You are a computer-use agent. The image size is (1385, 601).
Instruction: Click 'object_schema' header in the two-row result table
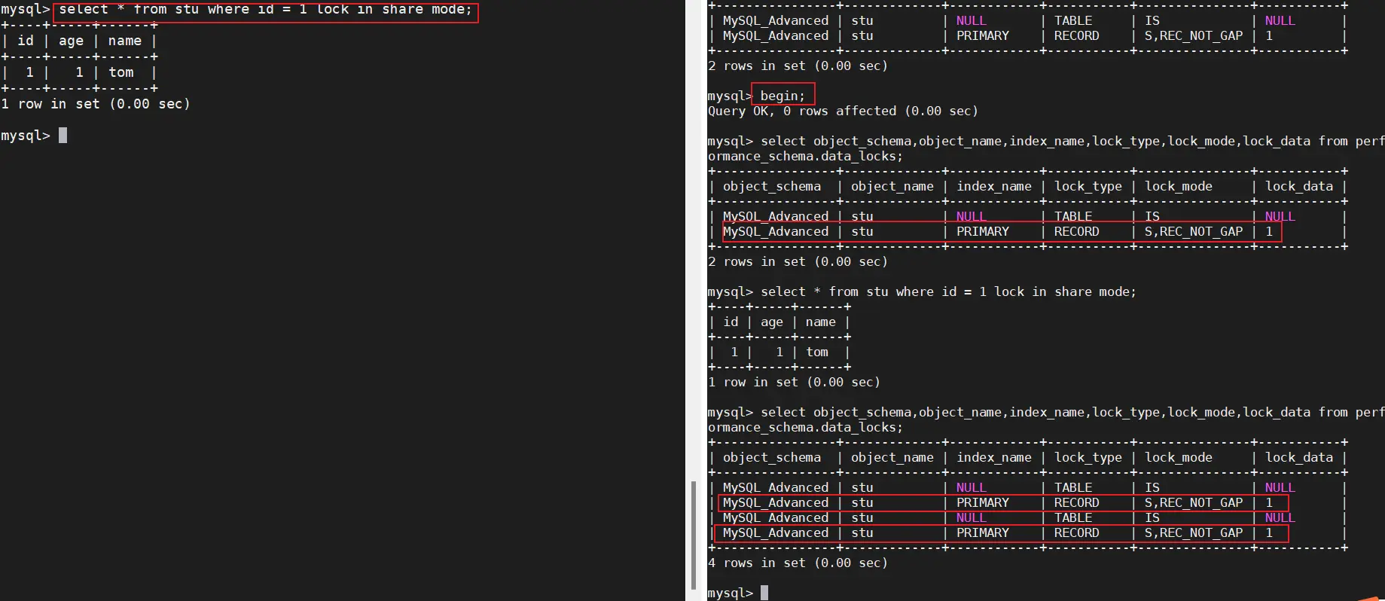(772, 186)
